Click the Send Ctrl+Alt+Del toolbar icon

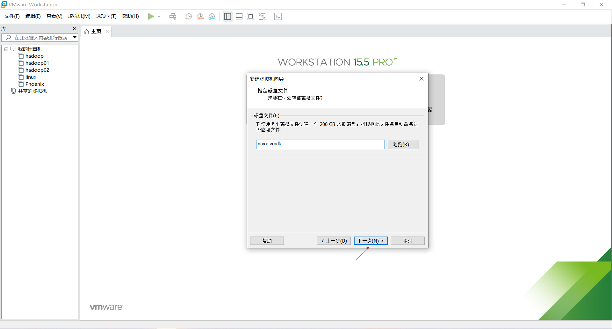[x=173, y=16]
